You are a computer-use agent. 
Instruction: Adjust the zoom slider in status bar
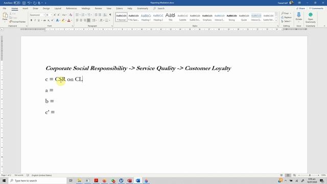coord(310,175)
